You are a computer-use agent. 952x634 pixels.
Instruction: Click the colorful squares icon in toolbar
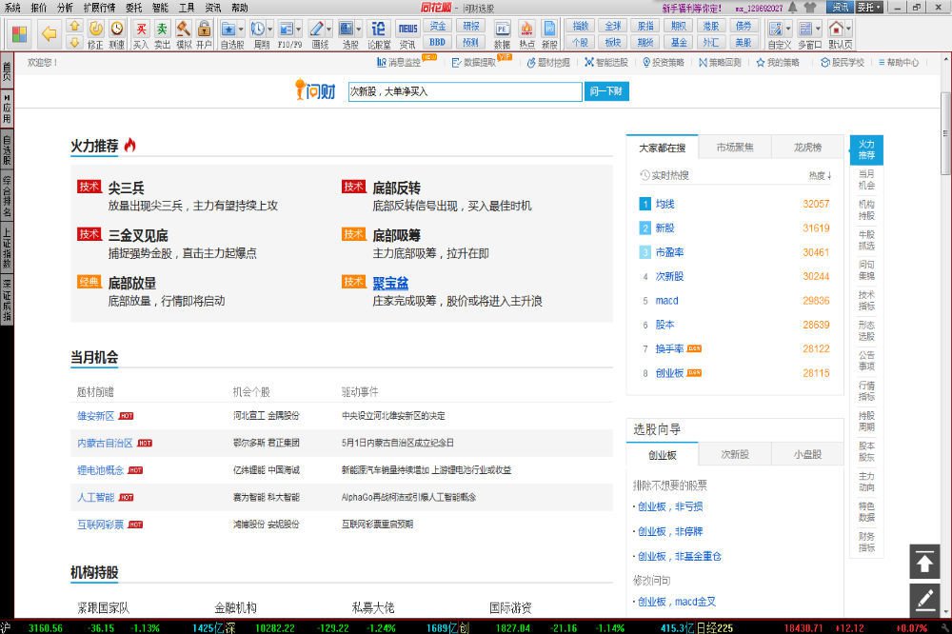pyautogui.click(x=19, y=34)
